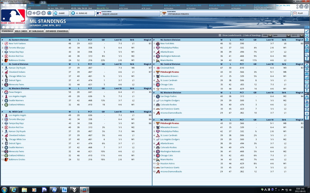Click the bar chart icon in sidebar
Screen dimensions: 310x193
click(x=307, y=78)
